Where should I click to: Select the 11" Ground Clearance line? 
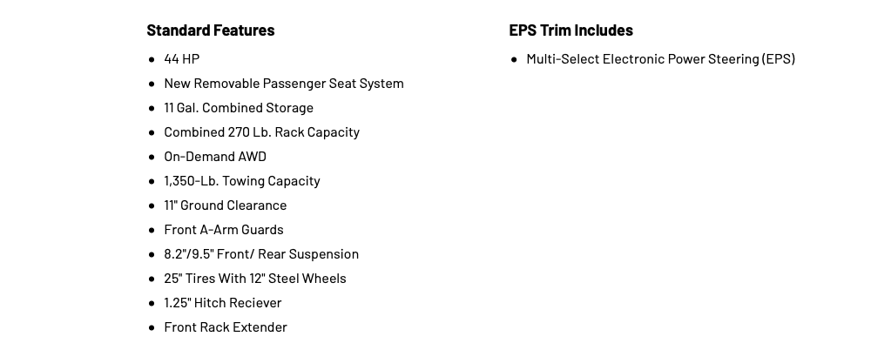click(x=226, y=205)
